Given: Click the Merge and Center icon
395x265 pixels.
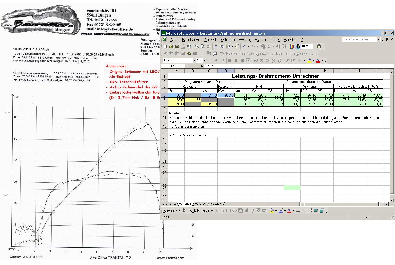Looking at the screenshot, I should [248, 60].
